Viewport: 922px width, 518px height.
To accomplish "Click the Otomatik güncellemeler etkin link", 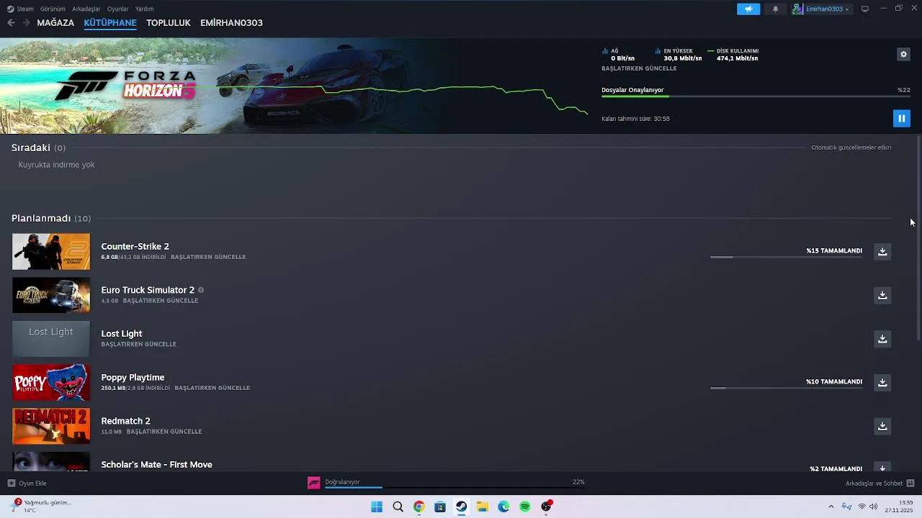I will point(851,147).
